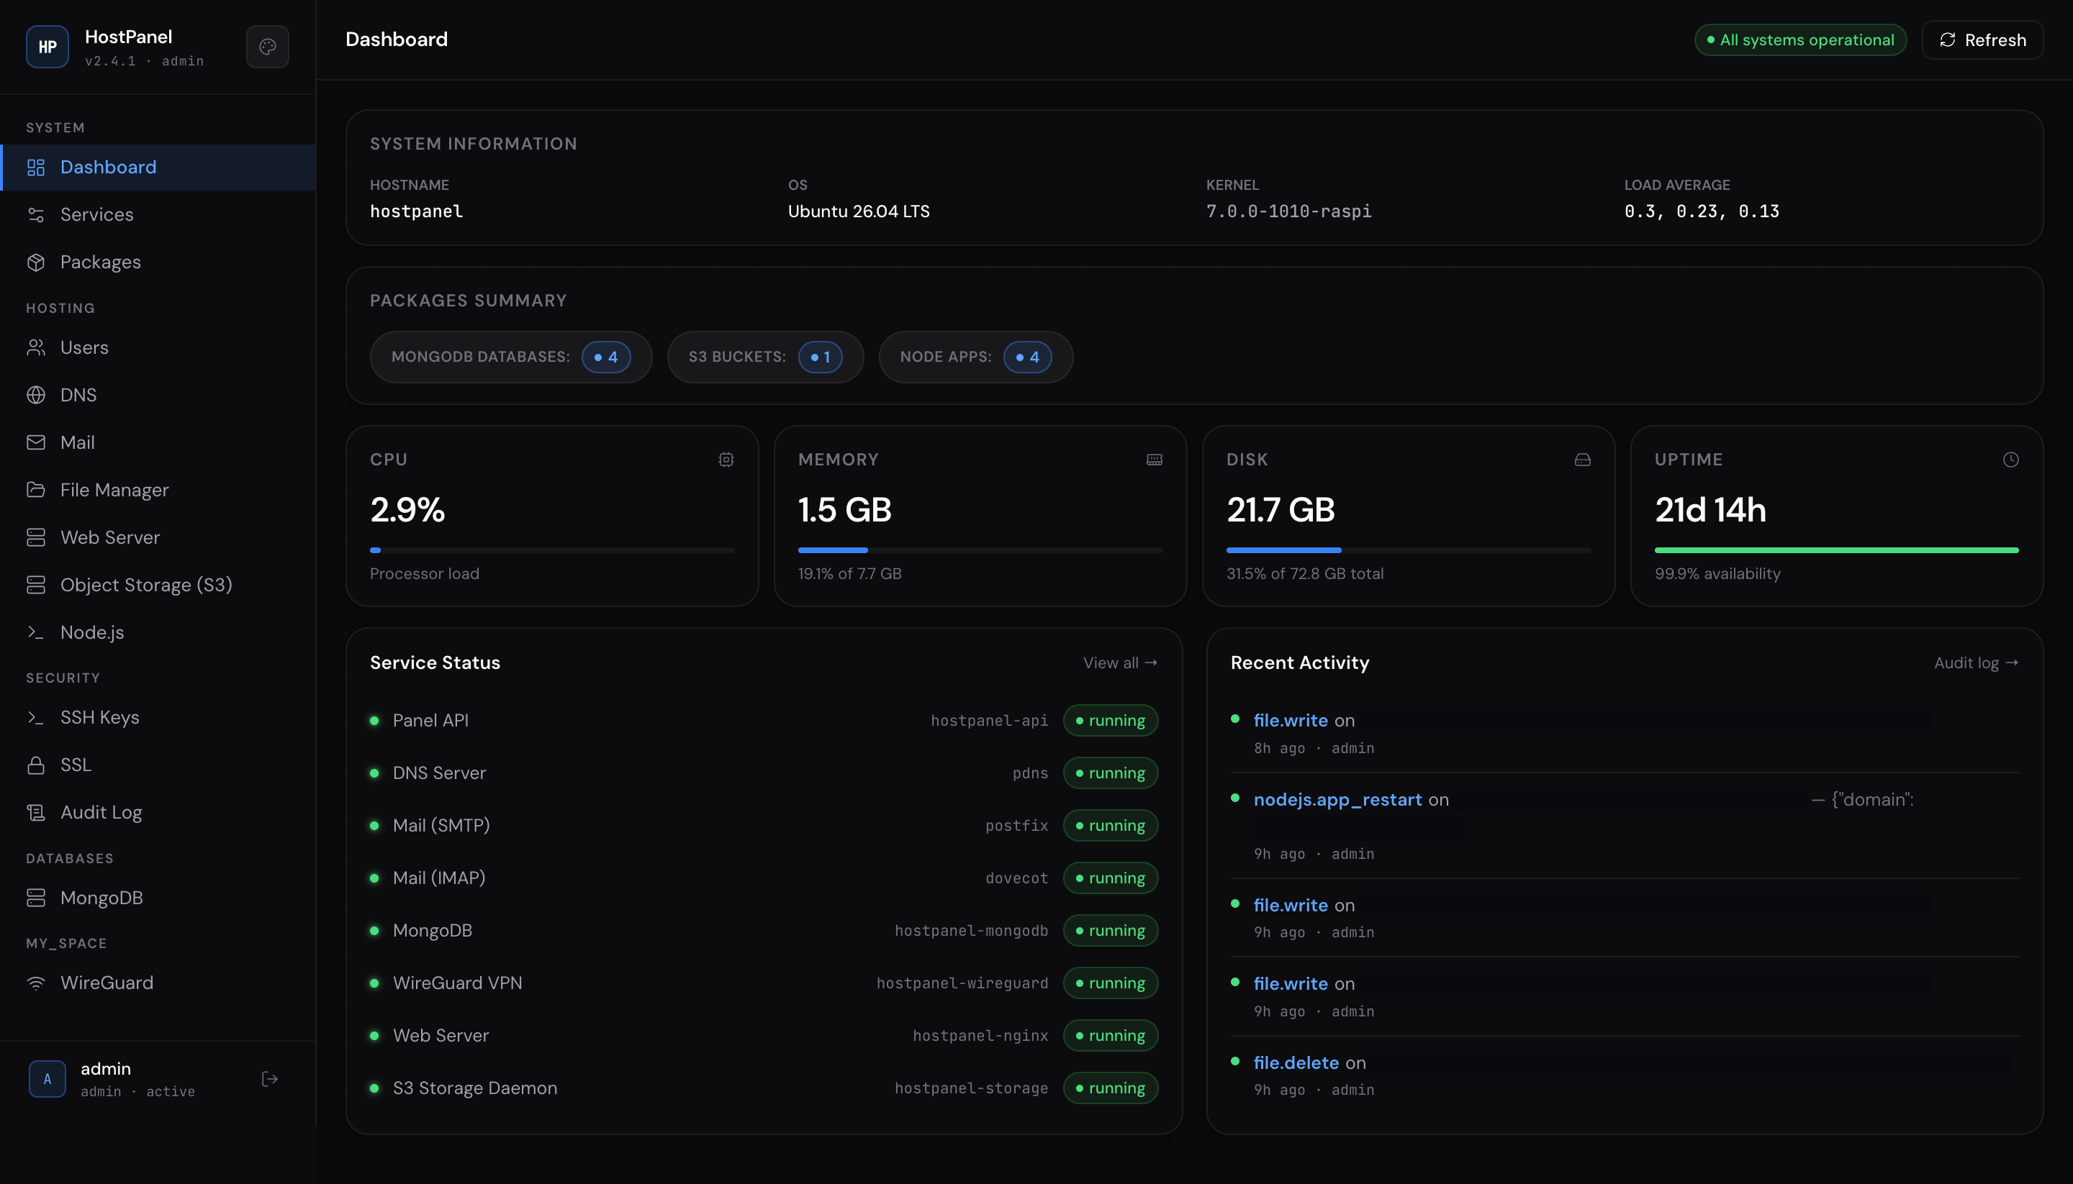Click the kernel value 7.0.0-1010-raspi
Viewport: 2073px width, 1184px height.
tap(1288, 211)
